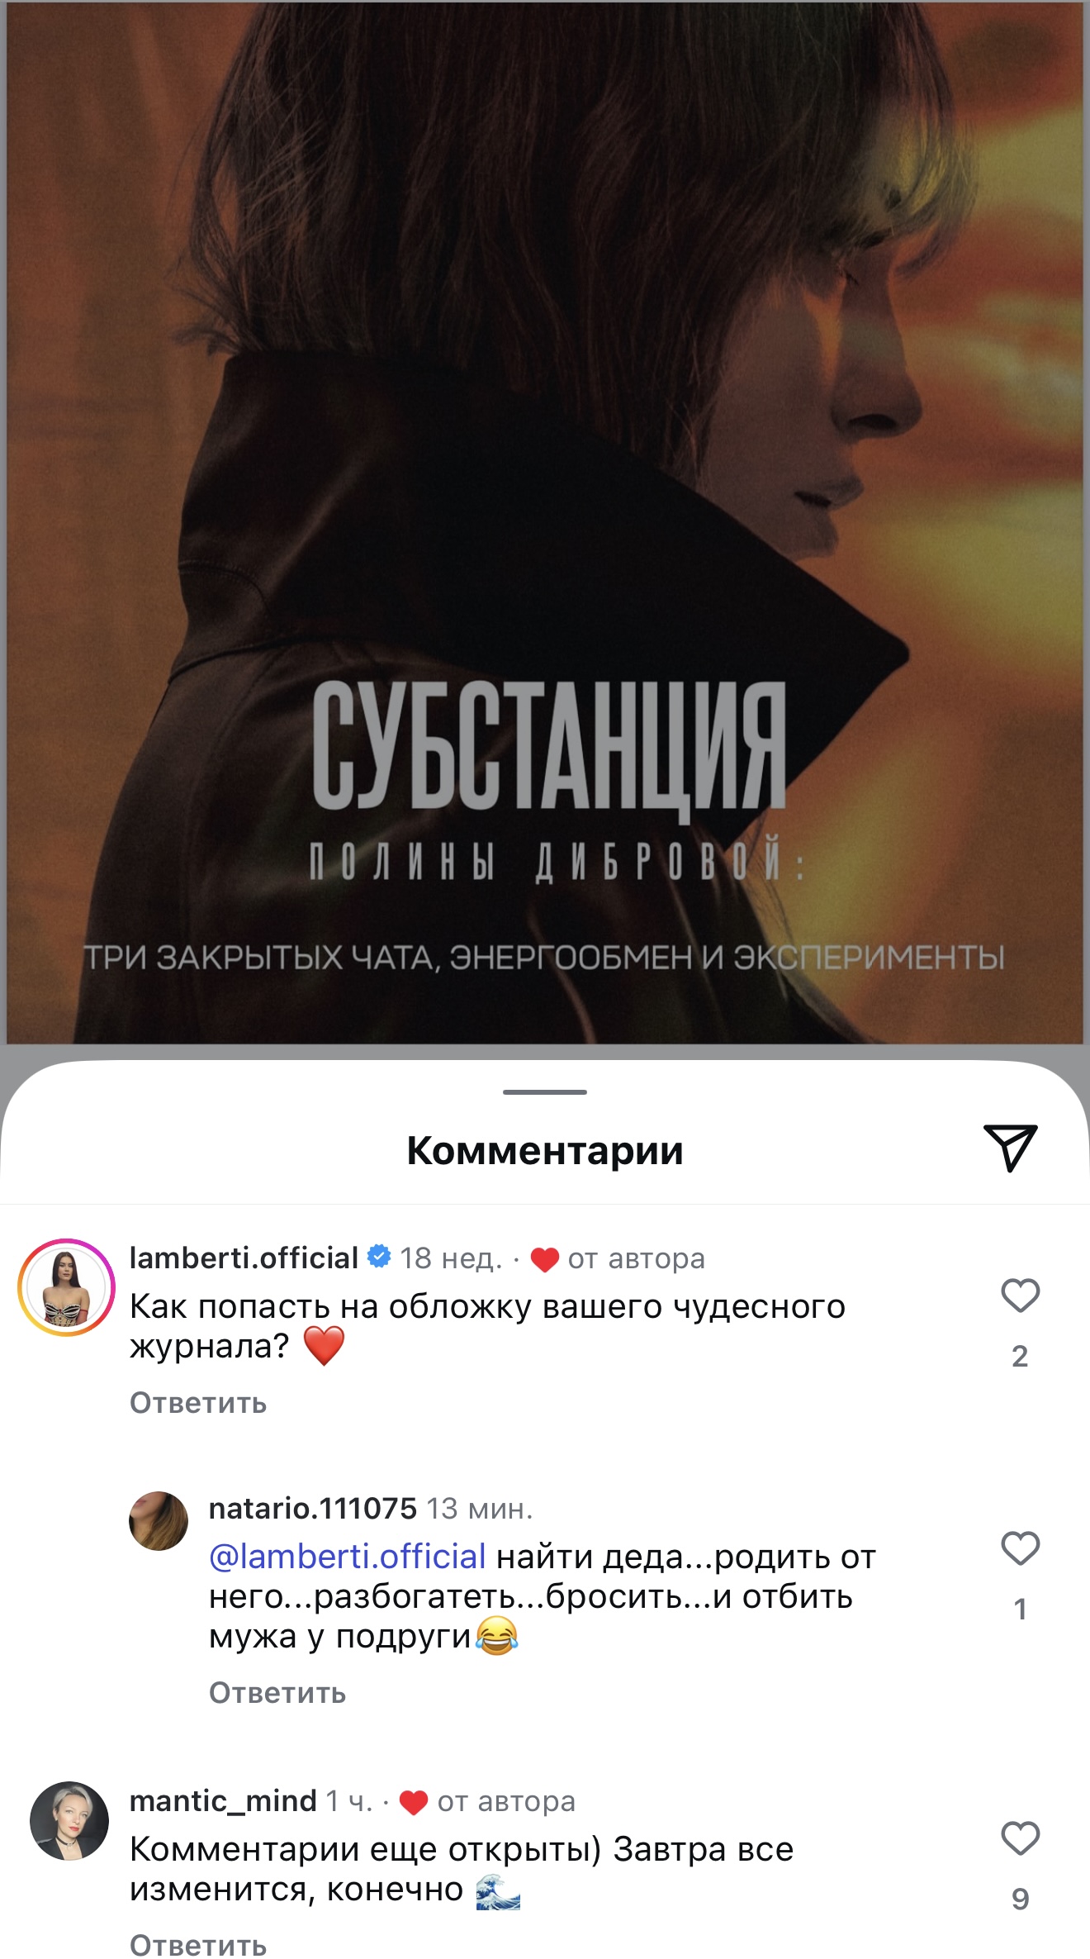Open lamberti.official's profile picture
Image resolution: width=1090 pixels, height=1959 pixels.
[67, 1287]
